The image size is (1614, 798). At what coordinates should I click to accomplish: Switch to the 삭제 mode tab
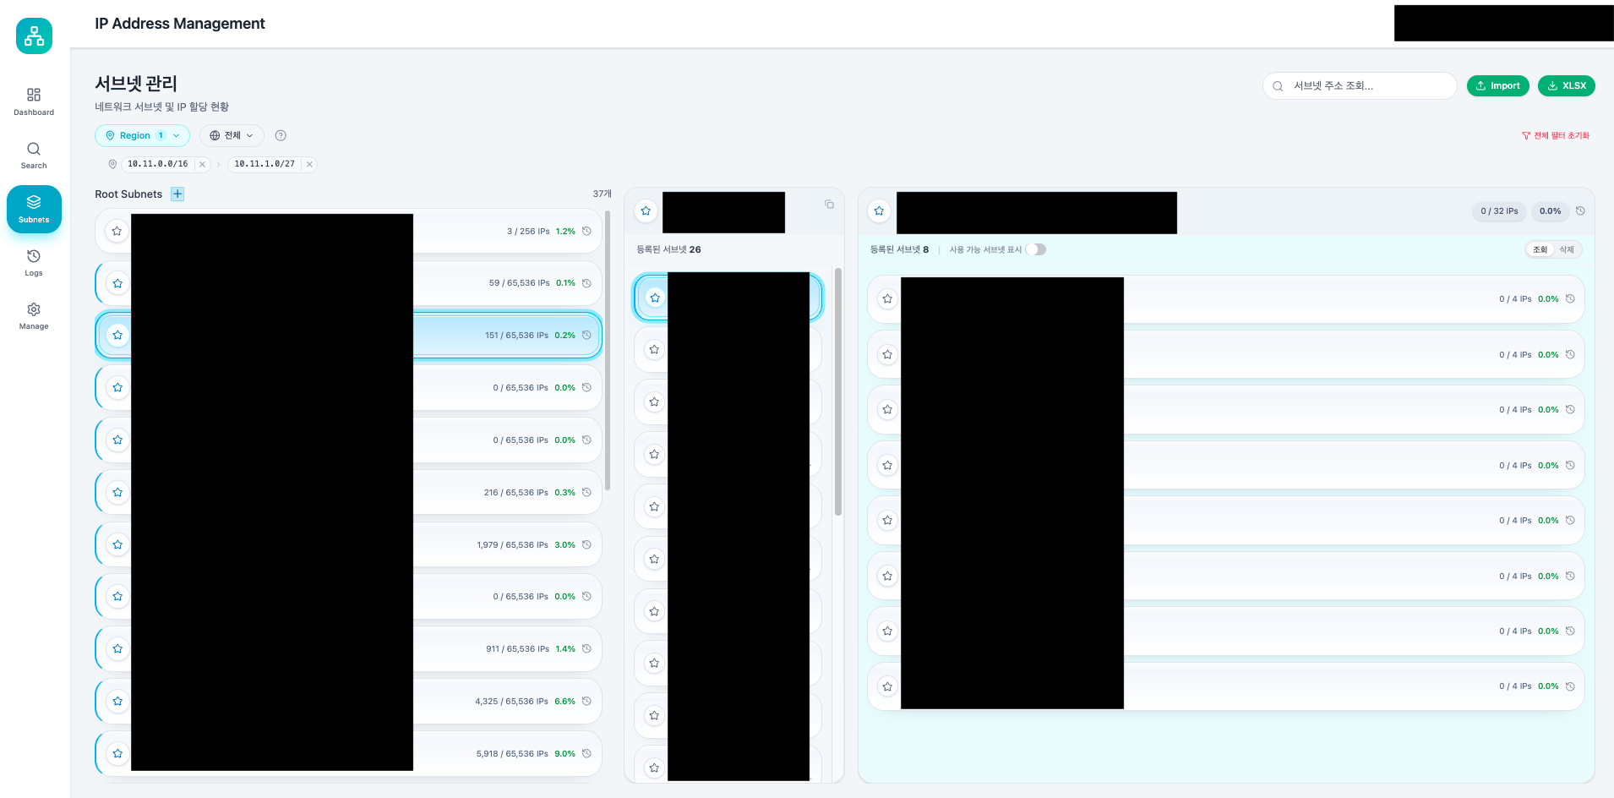1567,249
